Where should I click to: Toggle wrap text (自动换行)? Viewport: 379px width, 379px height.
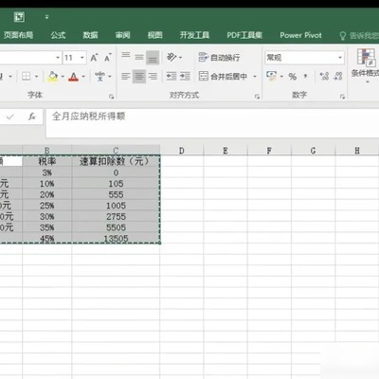tap(219, 58)
